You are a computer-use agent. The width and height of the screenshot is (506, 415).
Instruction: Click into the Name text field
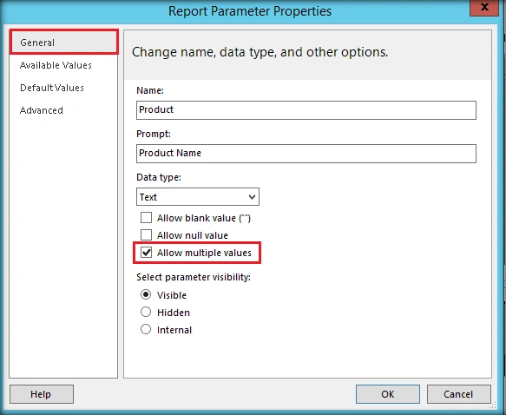306,110
